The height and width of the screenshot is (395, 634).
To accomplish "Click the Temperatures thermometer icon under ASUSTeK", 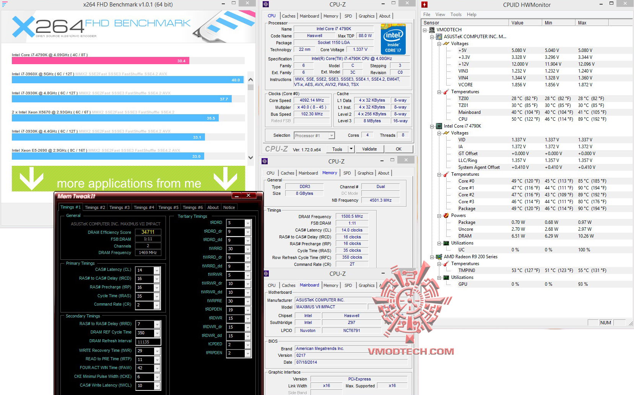I will 446,92.
